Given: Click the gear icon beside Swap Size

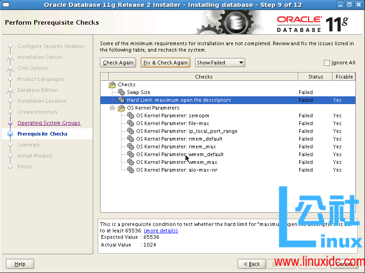Looking at the screenshot, I should [x=121, y=92].
